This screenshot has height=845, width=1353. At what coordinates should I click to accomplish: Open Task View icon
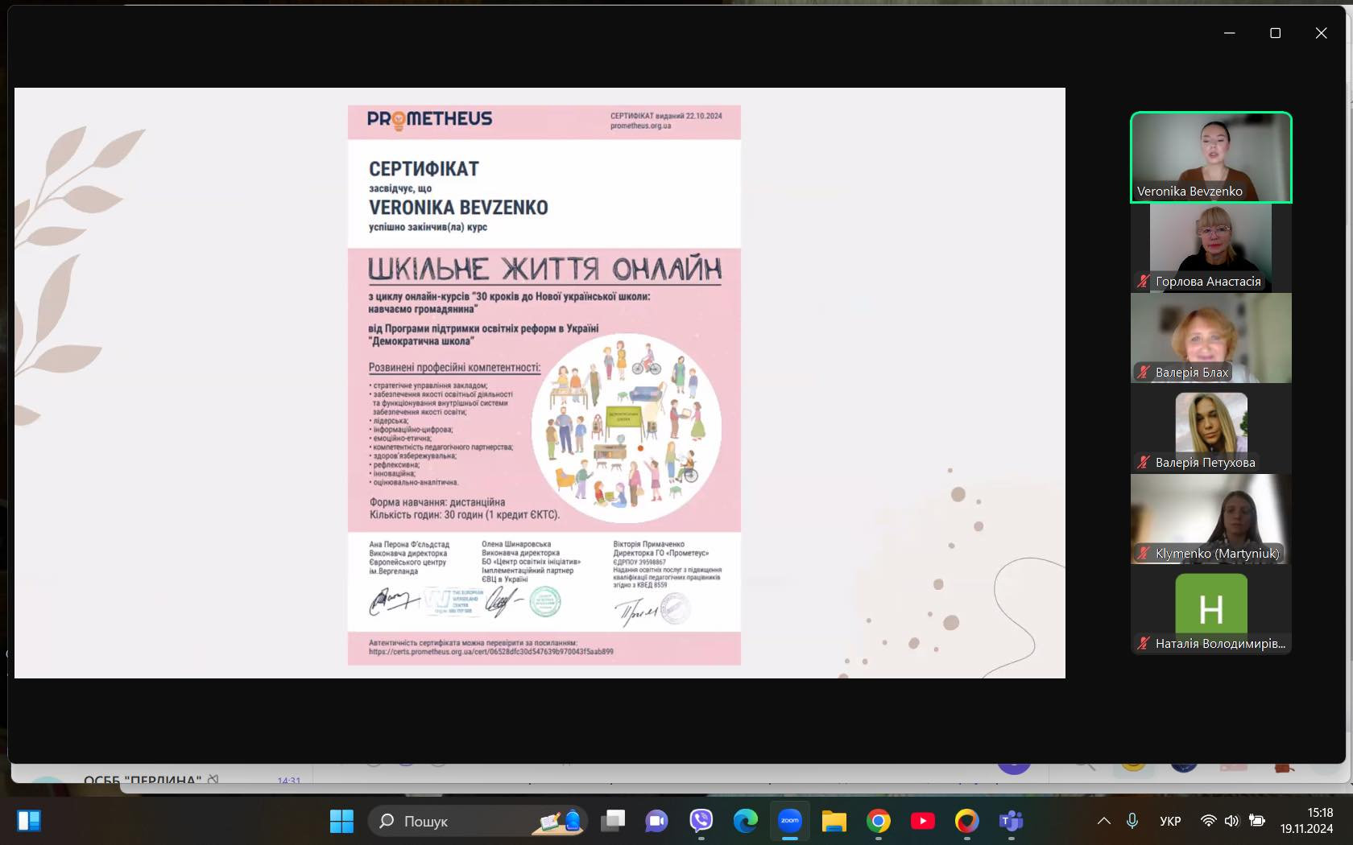point(613,821)
